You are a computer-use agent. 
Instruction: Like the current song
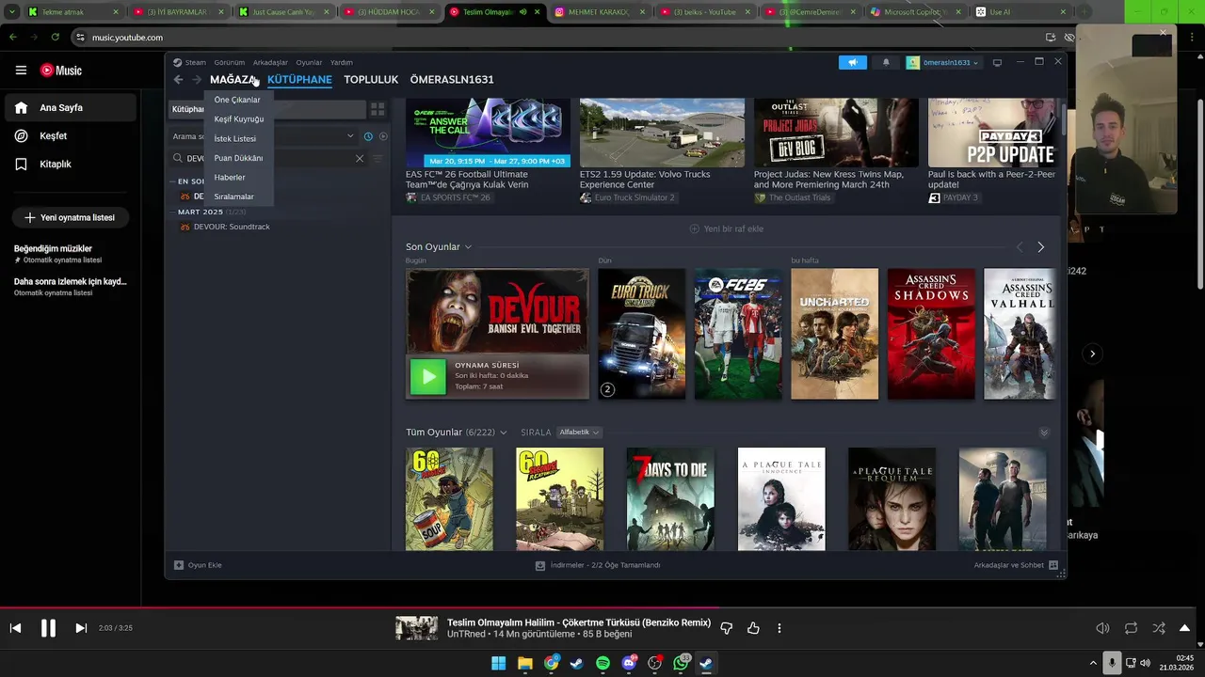tap(753, 628)
